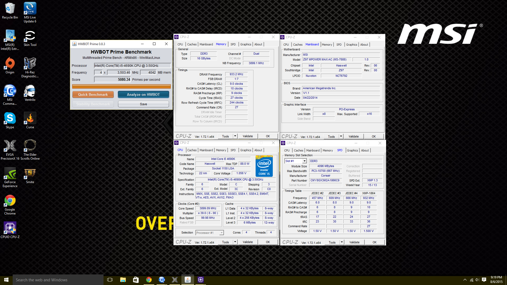Click the Intel inside Core i5 logo
Image resolution: width=507 pixels, height=285 pixels.
(264, 166)
